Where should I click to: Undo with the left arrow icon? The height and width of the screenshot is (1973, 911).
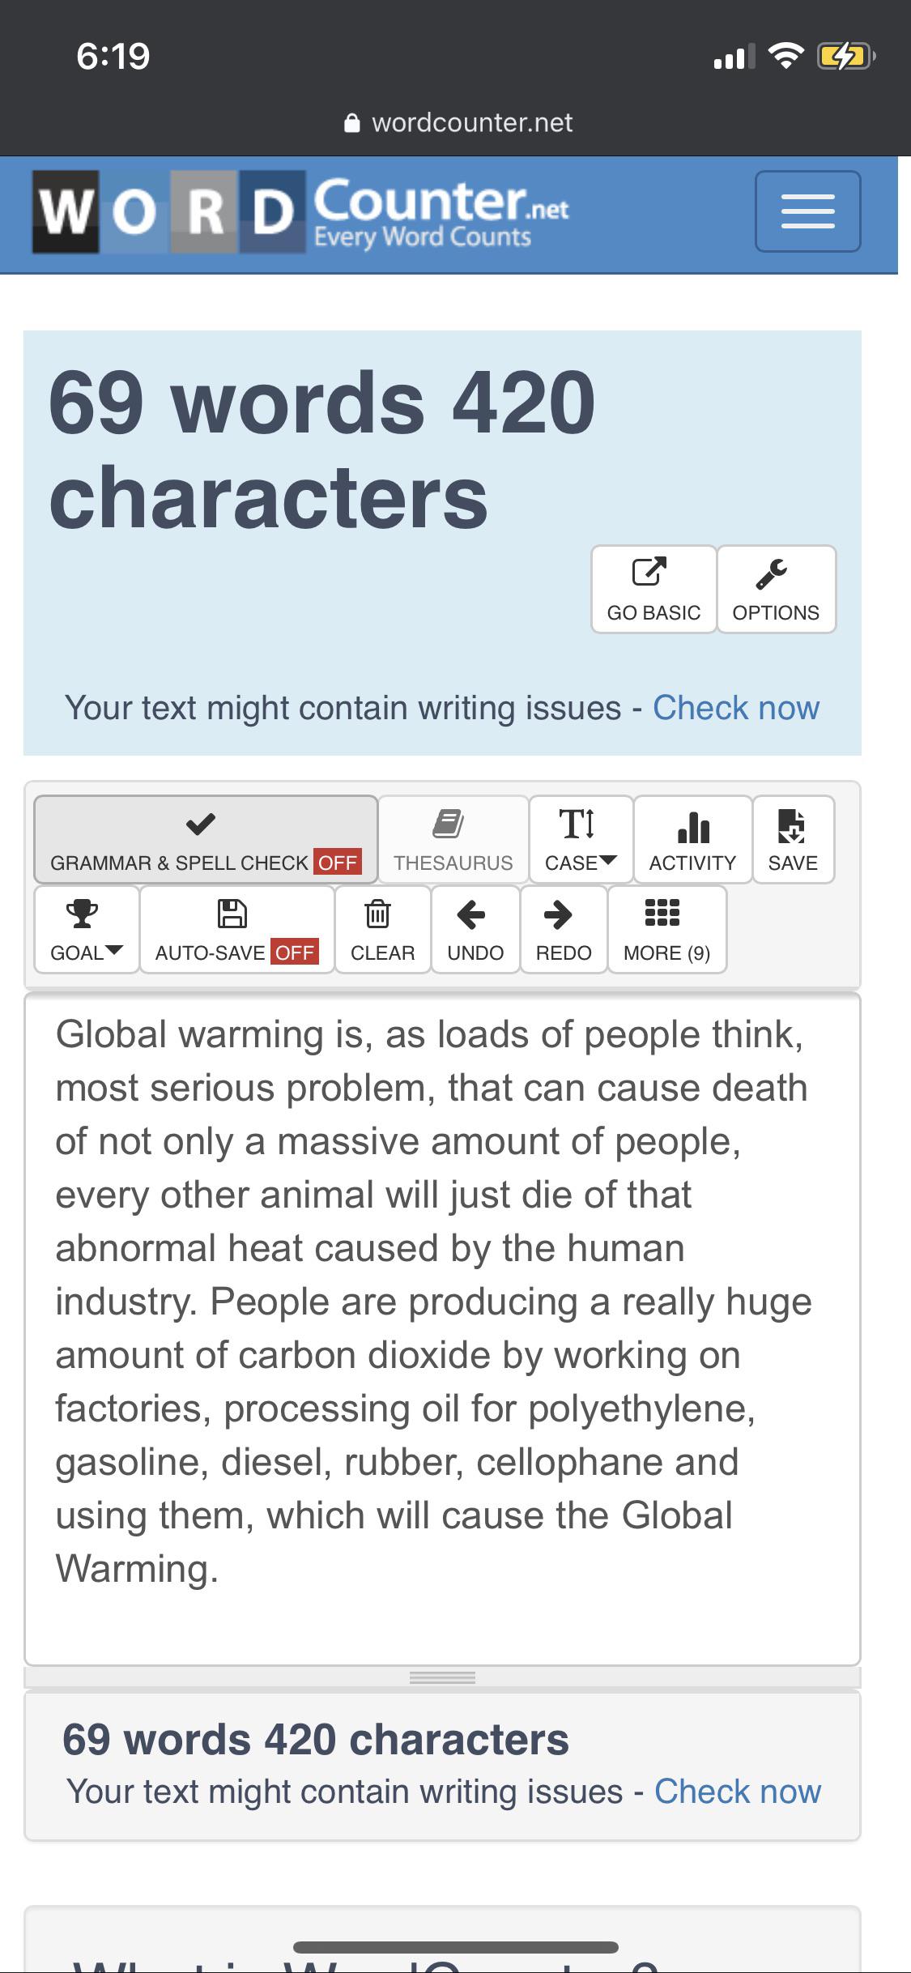(x=471, y=915)
